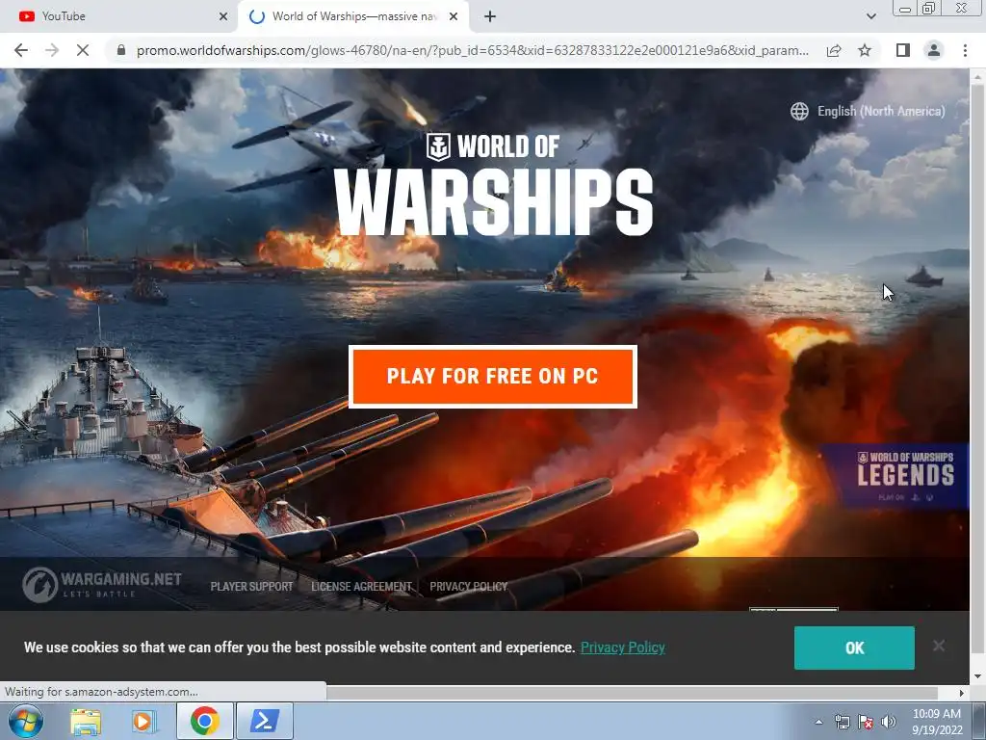Open a new tab with the plus button
Screen dimensions: 986x740
pos(490,16)
